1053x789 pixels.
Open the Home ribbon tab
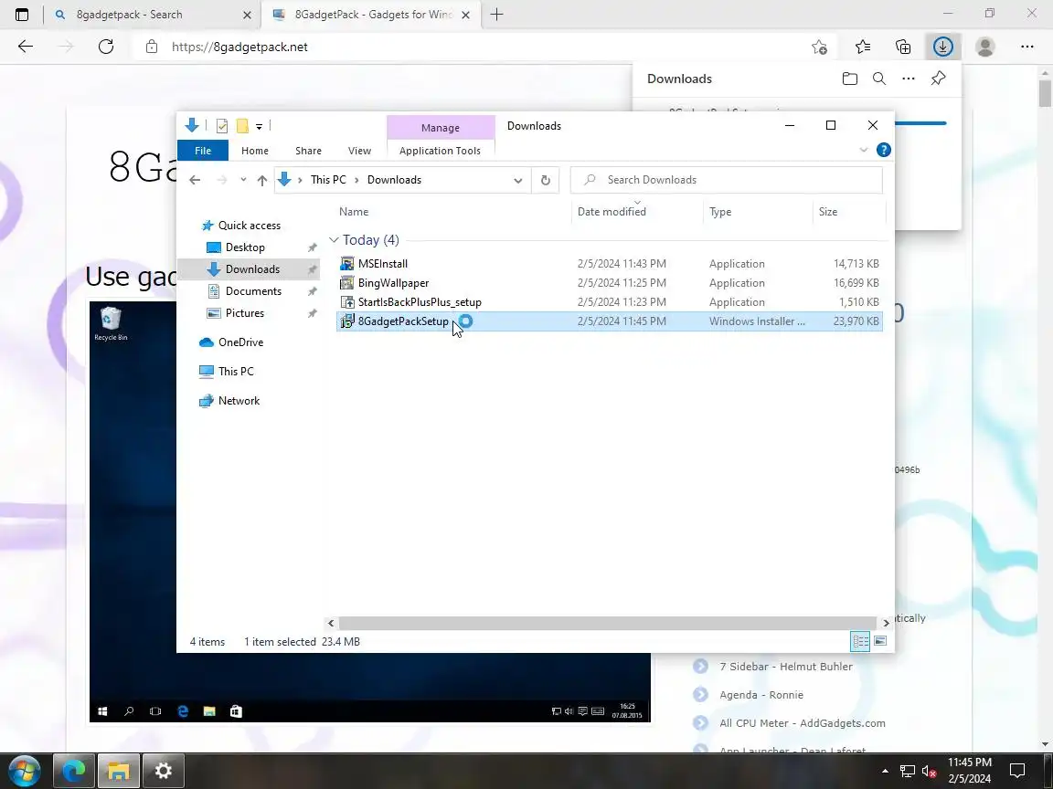tap(254, 151)
